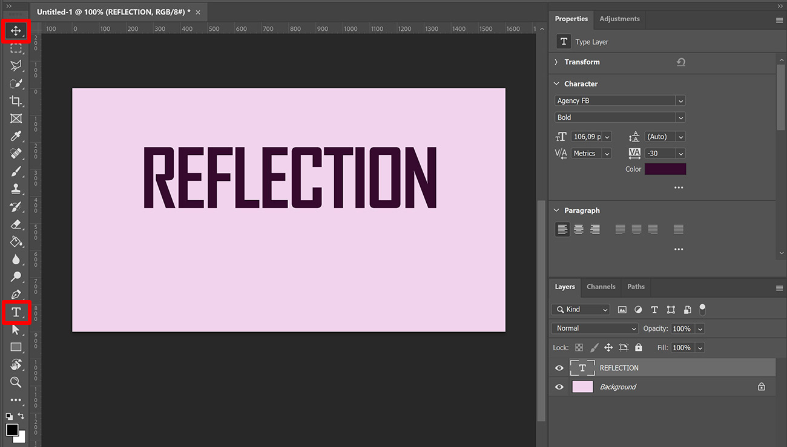Viewport: 787px width, 447px height.
Task: Open the Channels tab
Action: 601,286
